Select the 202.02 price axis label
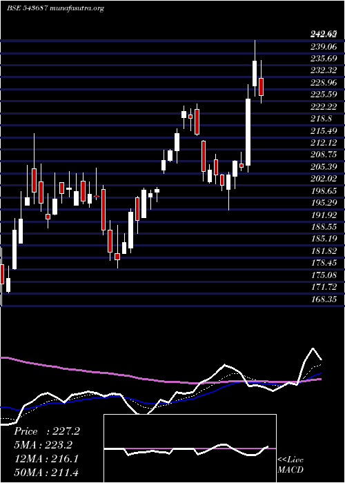 pos(324,179)
